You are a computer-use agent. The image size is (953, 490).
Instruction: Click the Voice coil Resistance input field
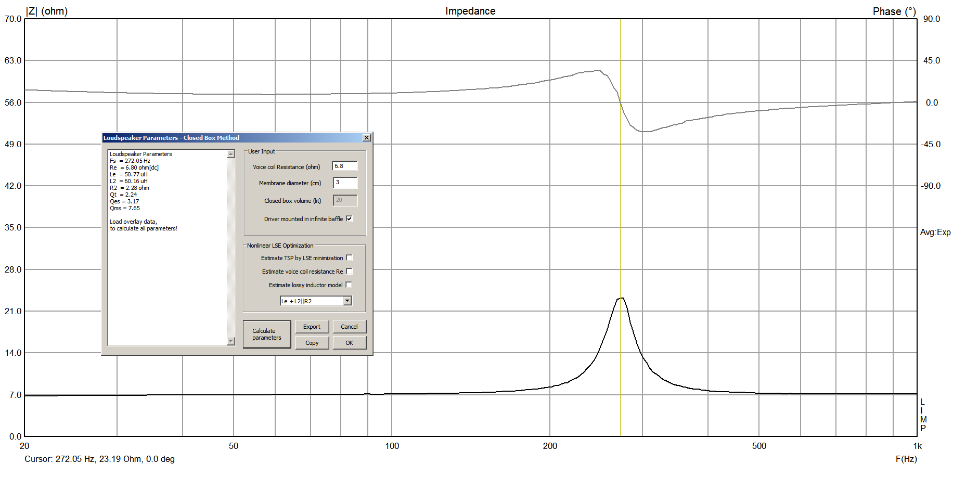tap(345, 166)
